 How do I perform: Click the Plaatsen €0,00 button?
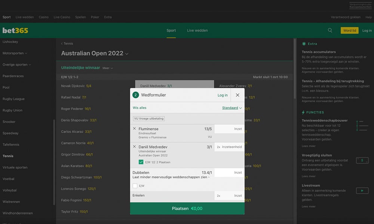coord(187,209)
